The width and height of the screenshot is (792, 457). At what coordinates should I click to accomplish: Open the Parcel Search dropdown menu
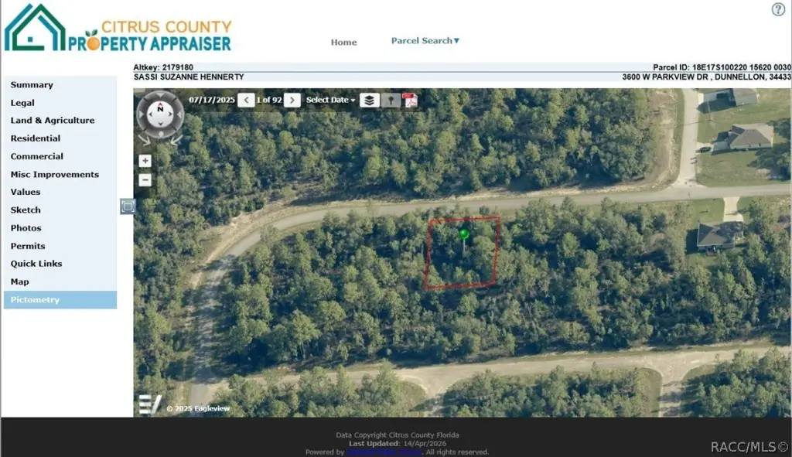425,41
